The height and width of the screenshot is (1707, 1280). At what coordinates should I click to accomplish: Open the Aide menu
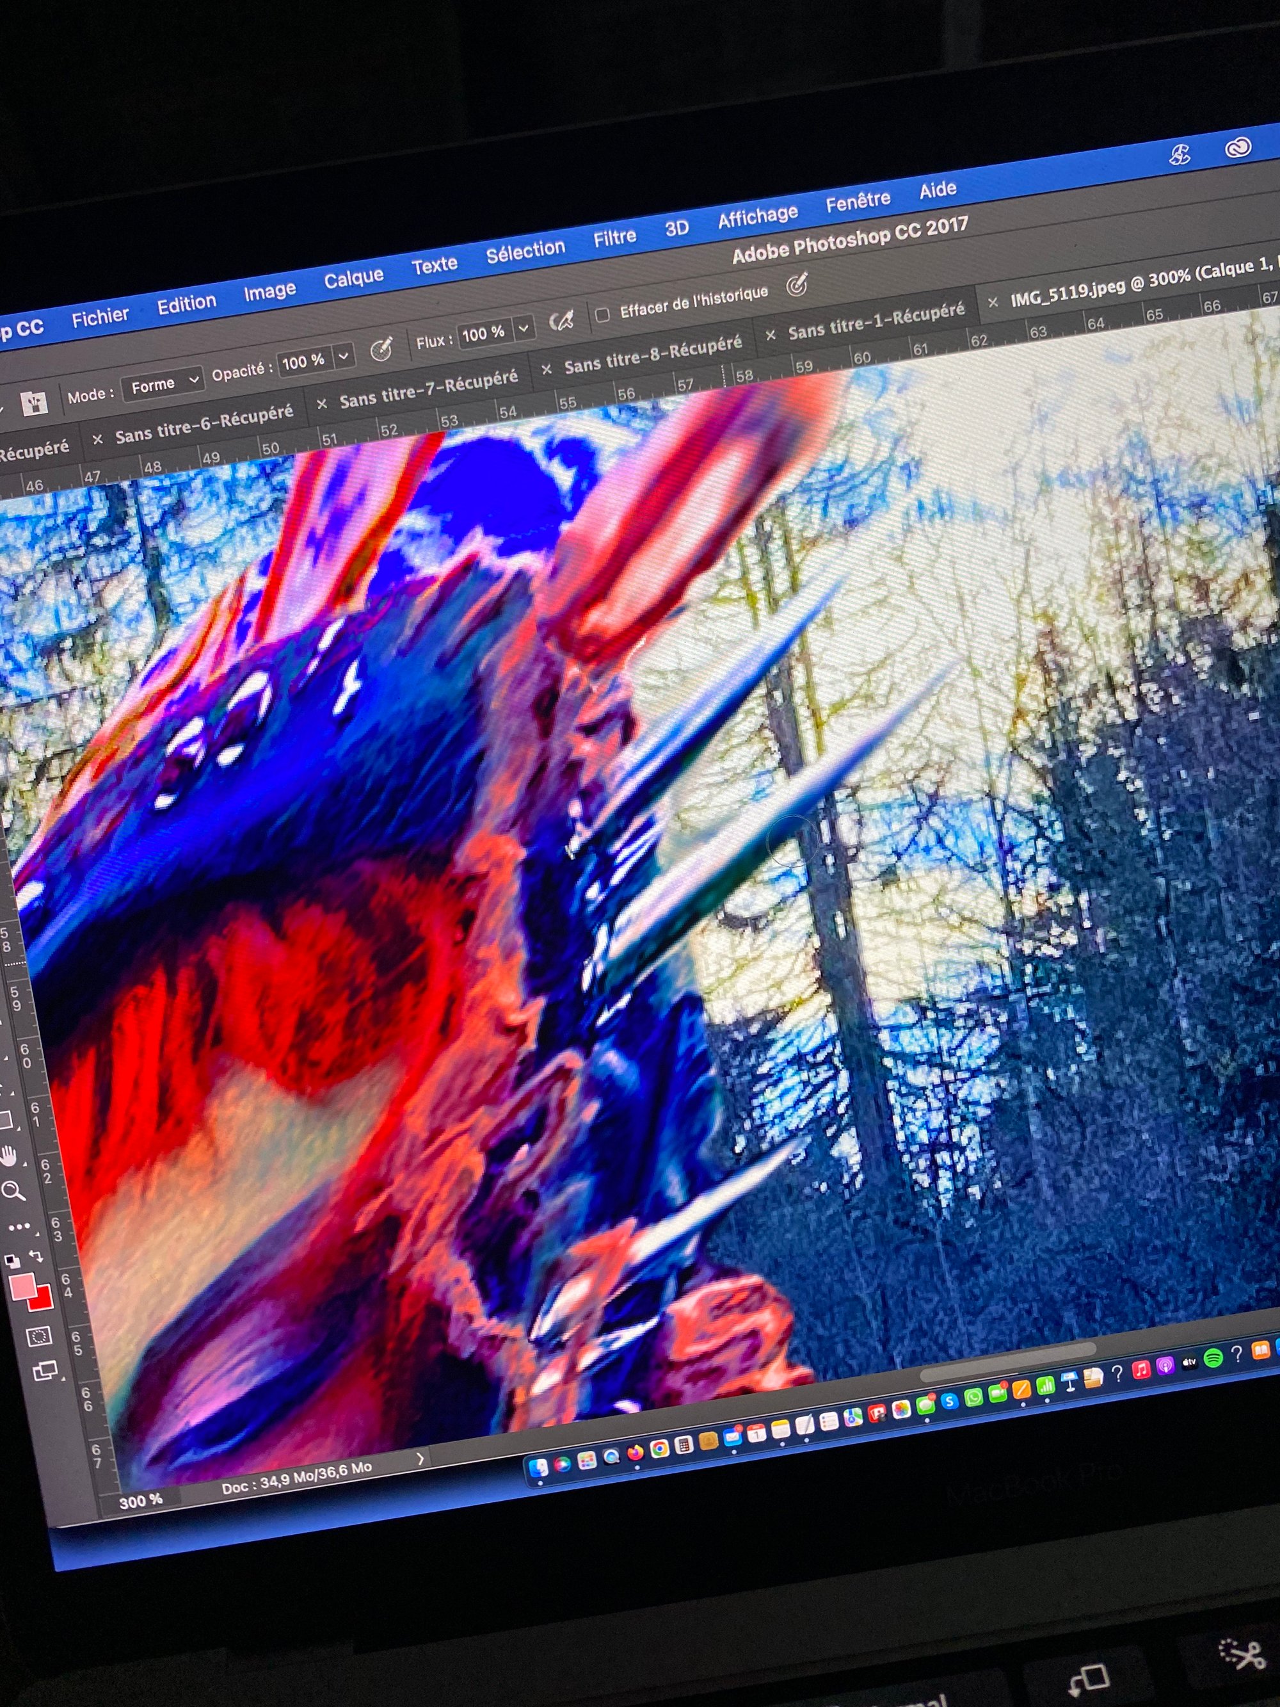(938, 190)
